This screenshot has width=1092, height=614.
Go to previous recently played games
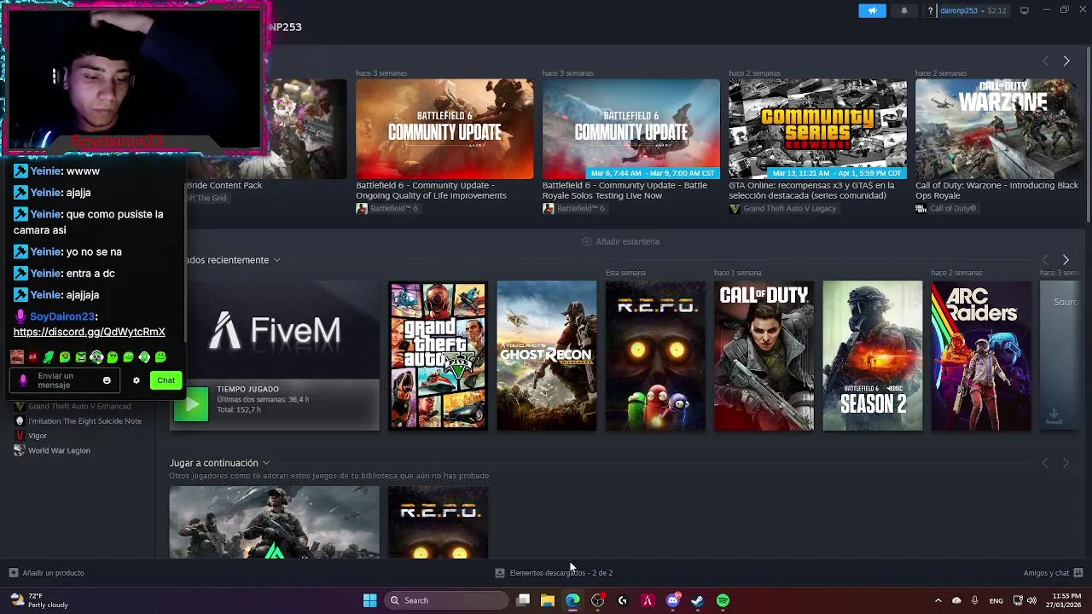click(1045, 259)
